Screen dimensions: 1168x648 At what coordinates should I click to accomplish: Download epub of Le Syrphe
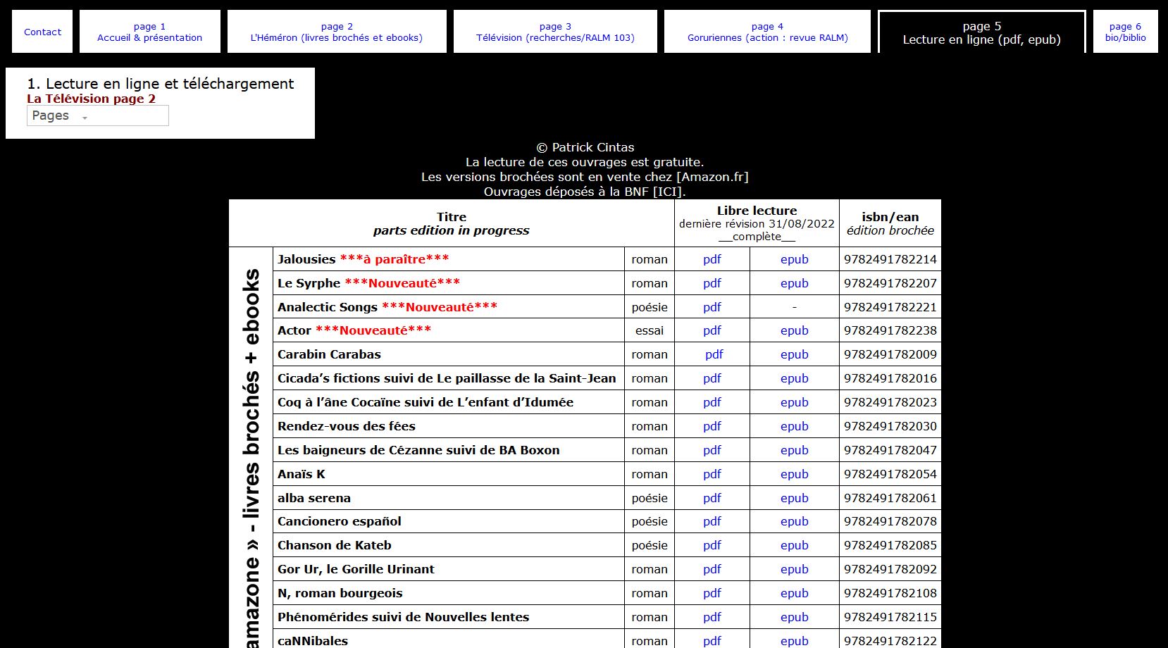[794, 283]
